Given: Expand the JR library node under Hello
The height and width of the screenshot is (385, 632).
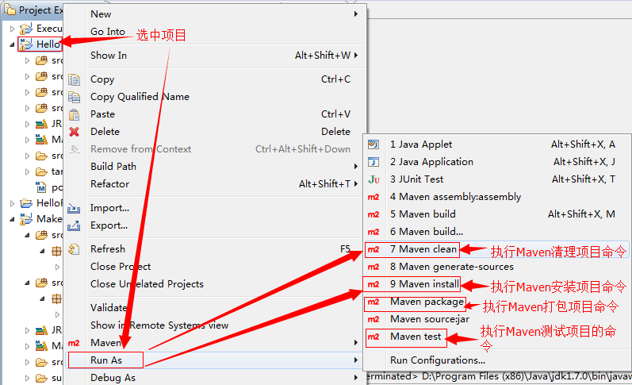Looking at the screenshot, I should click(x=28, y=124).
